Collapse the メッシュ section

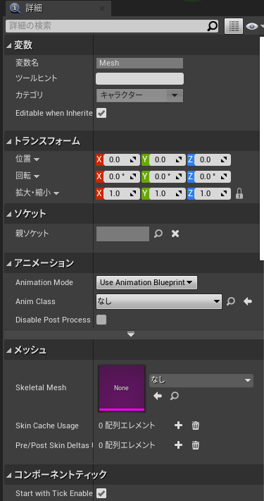[9, 351]
